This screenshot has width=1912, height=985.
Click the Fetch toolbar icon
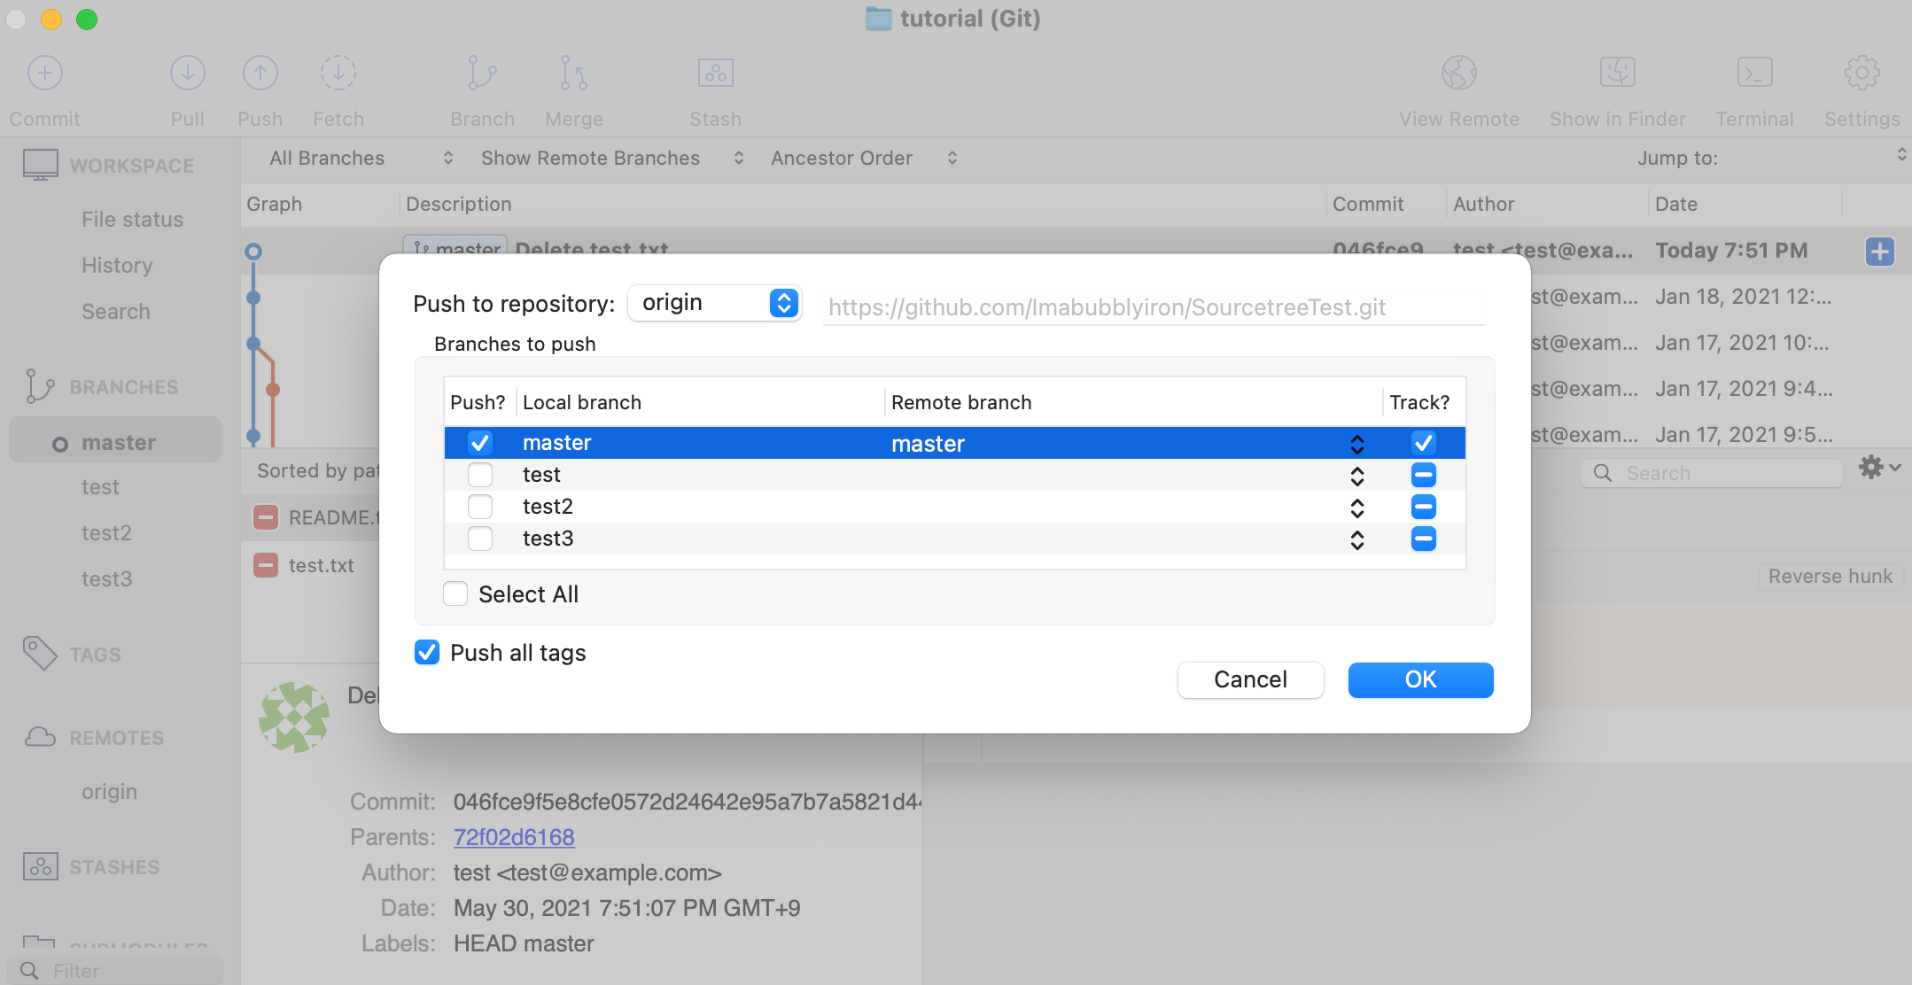point(338,74)
